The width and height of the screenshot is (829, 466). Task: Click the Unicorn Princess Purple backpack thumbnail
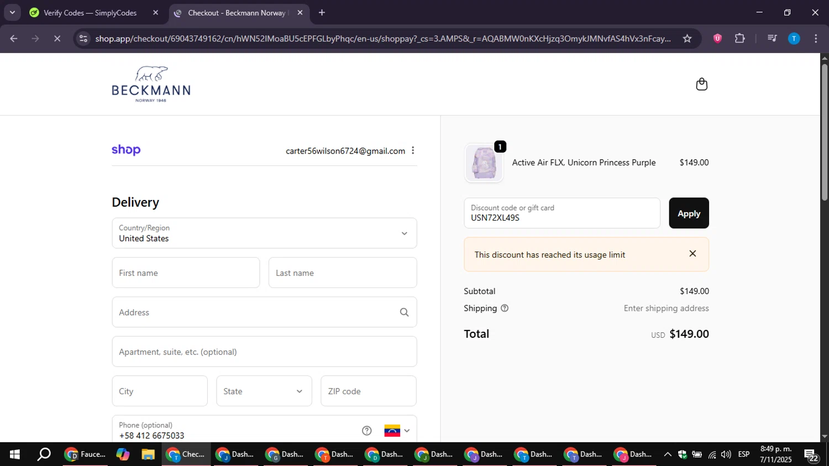pyautogui.click(x=484, y=163)
